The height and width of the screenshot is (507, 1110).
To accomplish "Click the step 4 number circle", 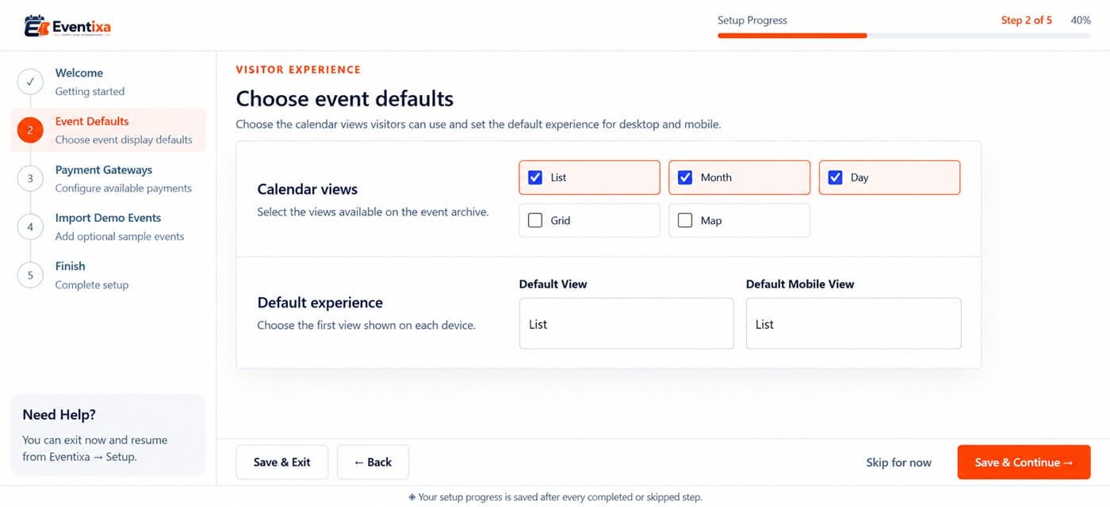I will (30, 227).
